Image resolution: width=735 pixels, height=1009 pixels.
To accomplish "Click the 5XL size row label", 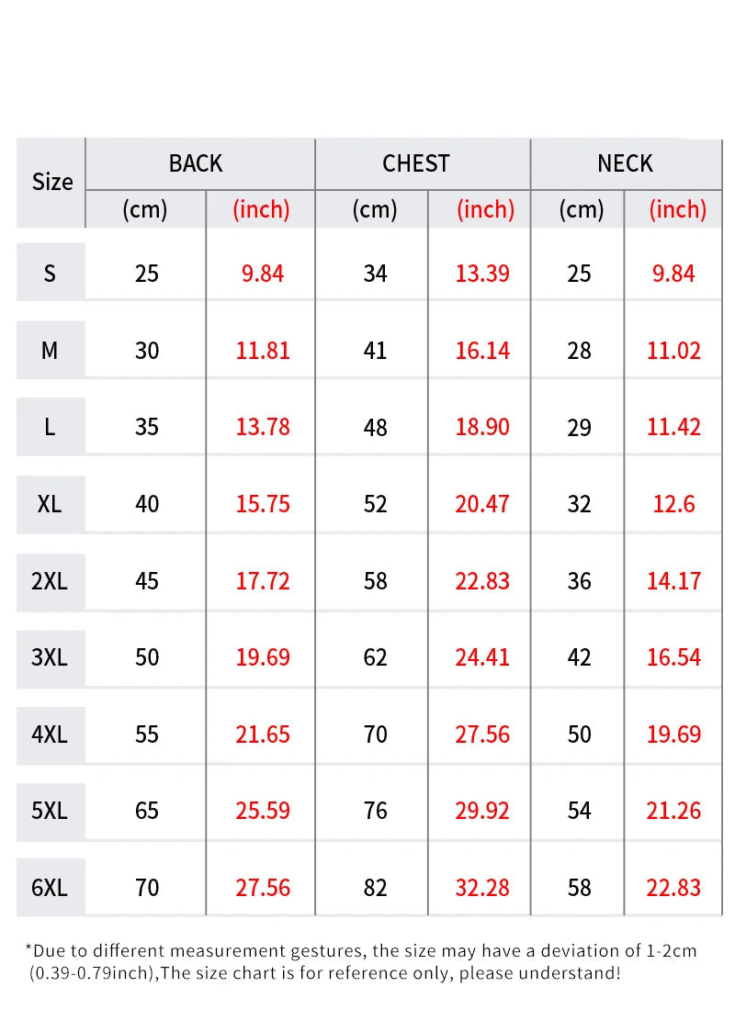I will pyautogui.click(x=50, y=811).
